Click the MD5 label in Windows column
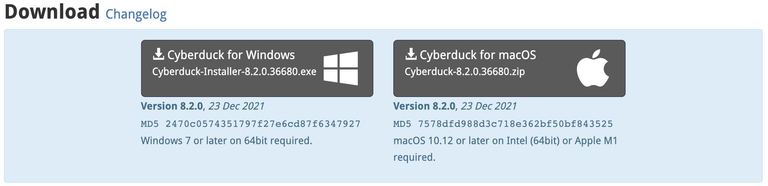Viewport: 768px width, 186px height. pyautogui.click(x=150, y=124)
